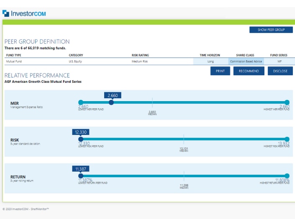This screenshot has height=219, width=295.
Task: Click the Disclose button
Action: coord(280,71)
